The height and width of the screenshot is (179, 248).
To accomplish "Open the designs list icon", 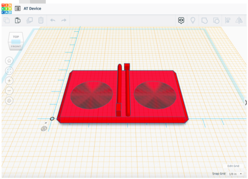I will click(17, 9).
